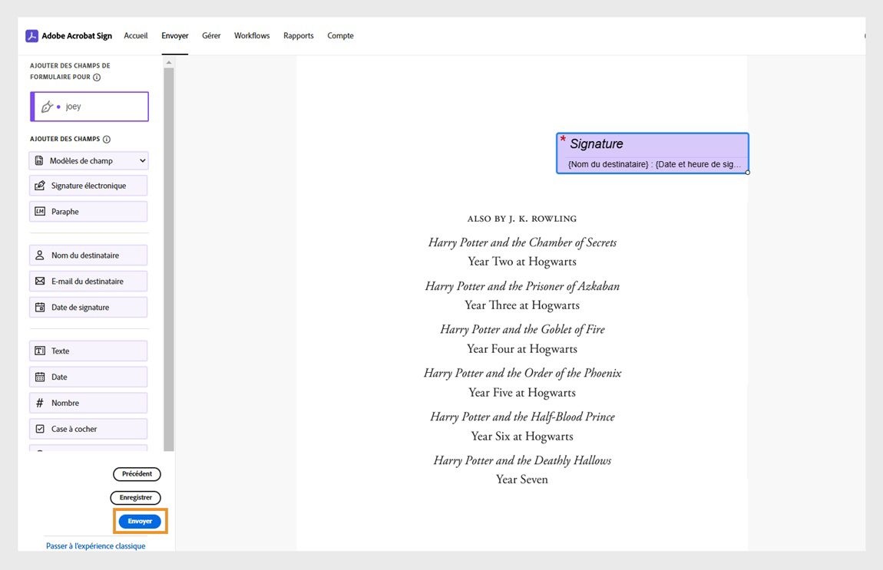The height and width of the screenshot is (570, 883).
Task: Add a Date field
Action: (88, 377)
